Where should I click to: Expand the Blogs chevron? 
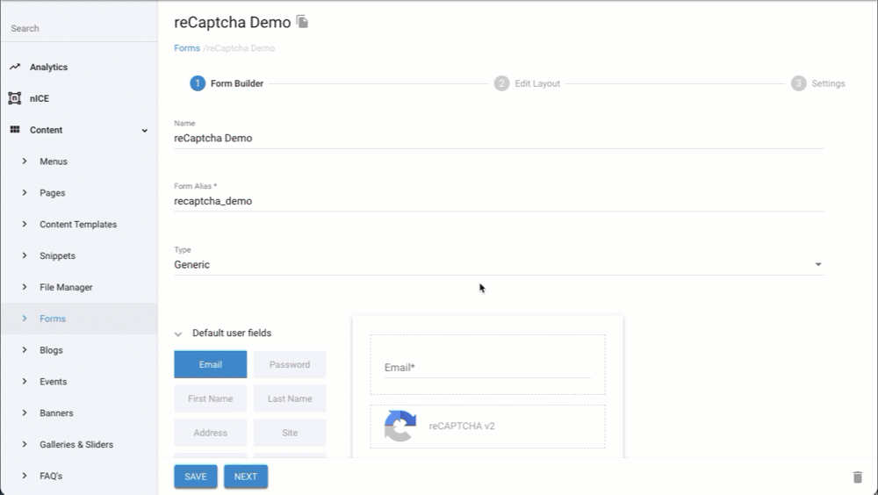click(24, 349)
